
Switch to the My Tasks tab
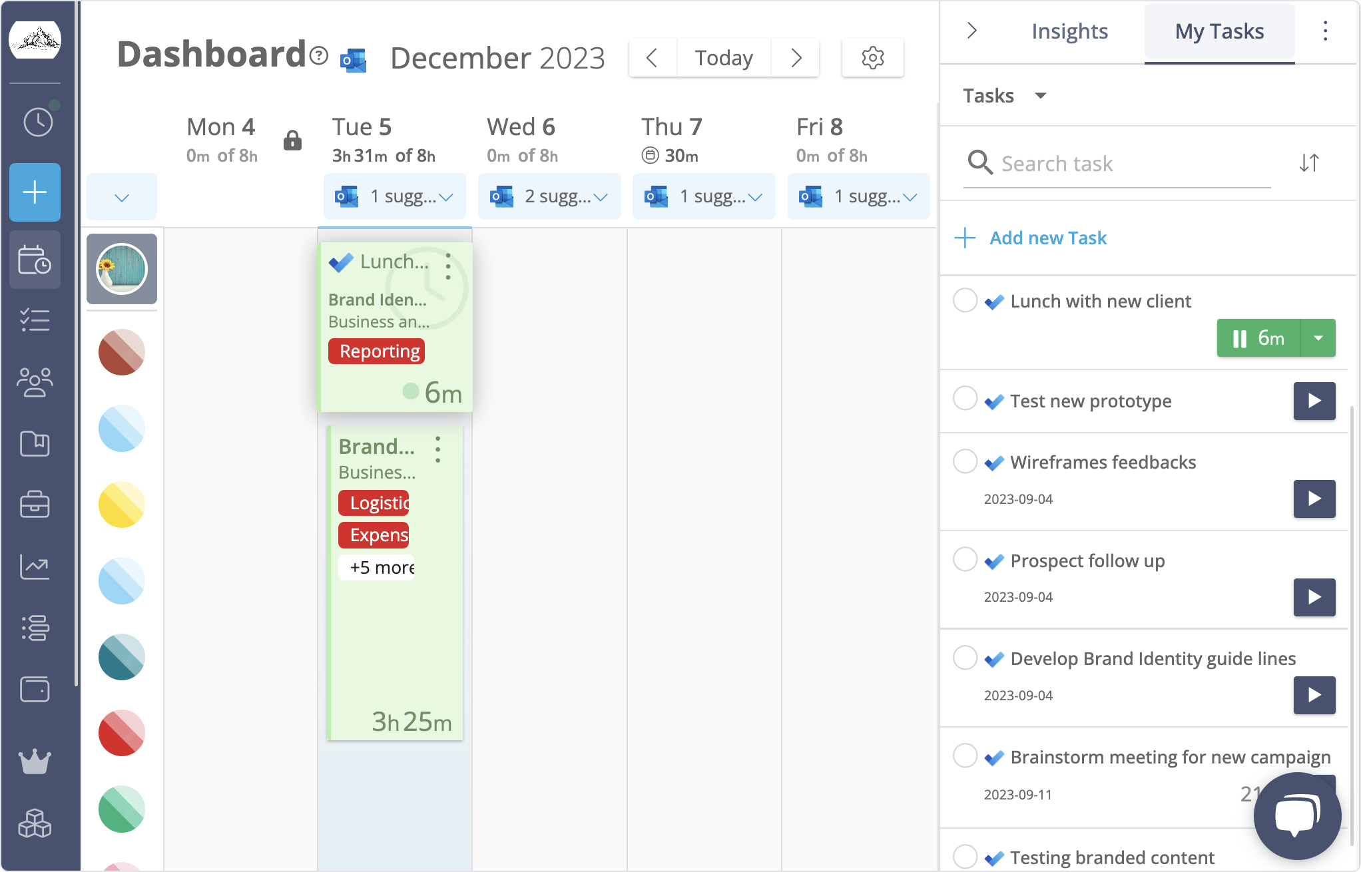point(1218,30)
